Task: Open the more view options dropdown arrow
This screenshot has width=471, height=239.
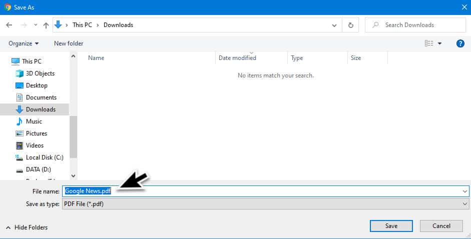Action: pos(440,44)
